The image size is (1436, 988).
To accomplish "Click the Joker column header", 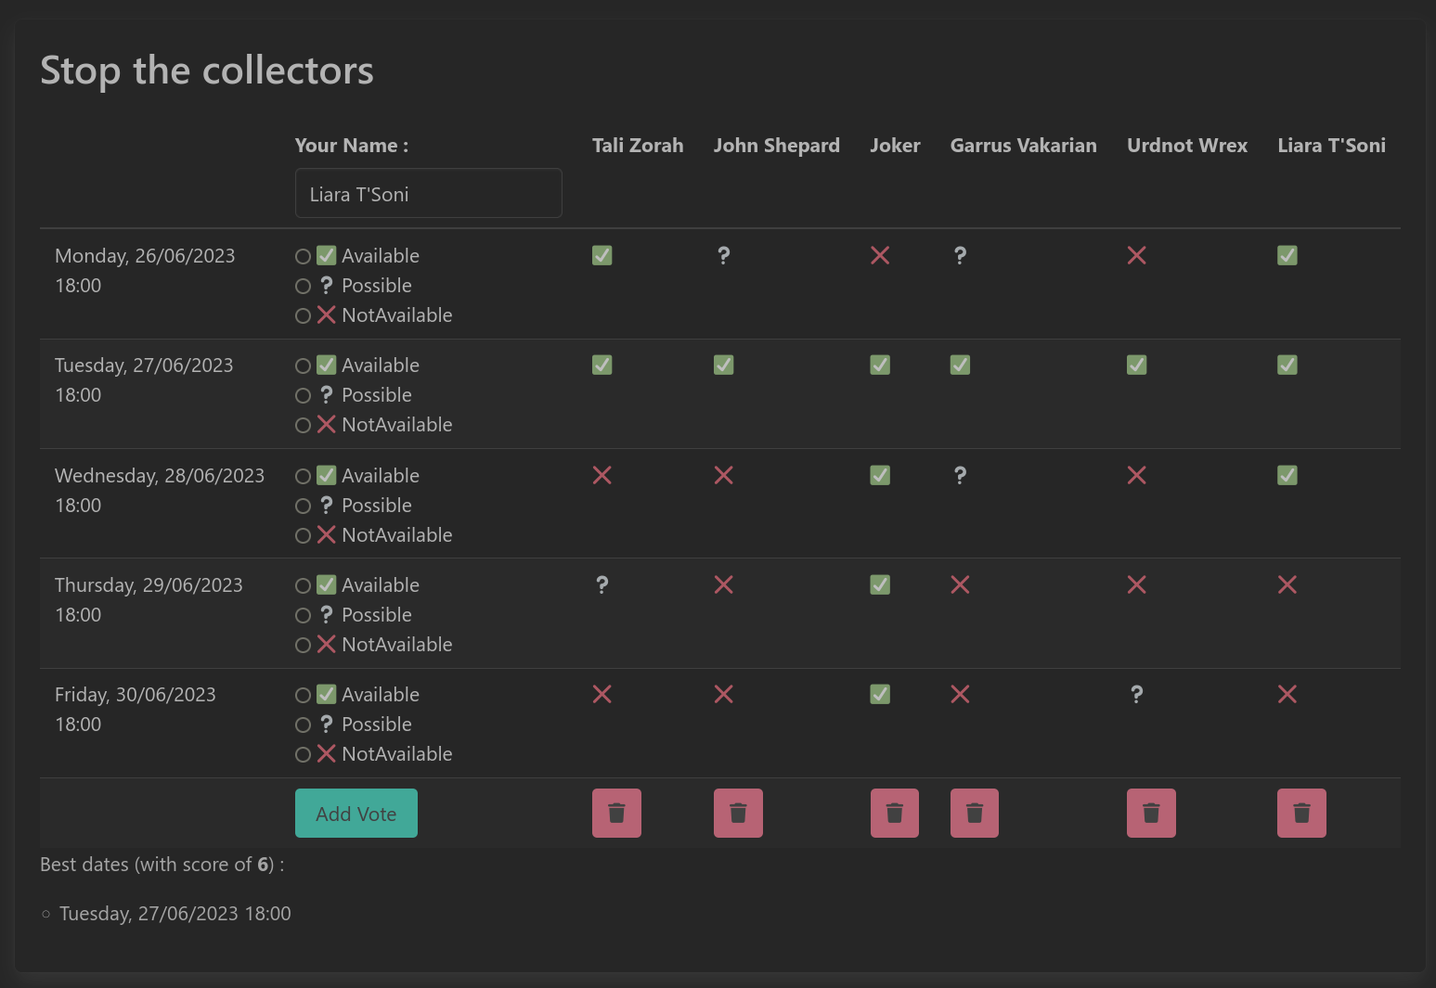I will tap(895, 146).
